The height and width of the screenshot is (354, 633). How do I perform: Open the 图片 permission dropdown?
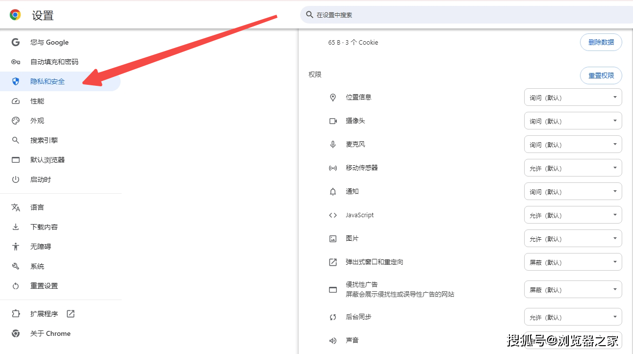point(573,238)
